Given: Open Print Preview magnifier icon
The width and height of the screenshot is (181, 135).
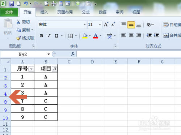Looking at the screenshot, I should 47,4.
